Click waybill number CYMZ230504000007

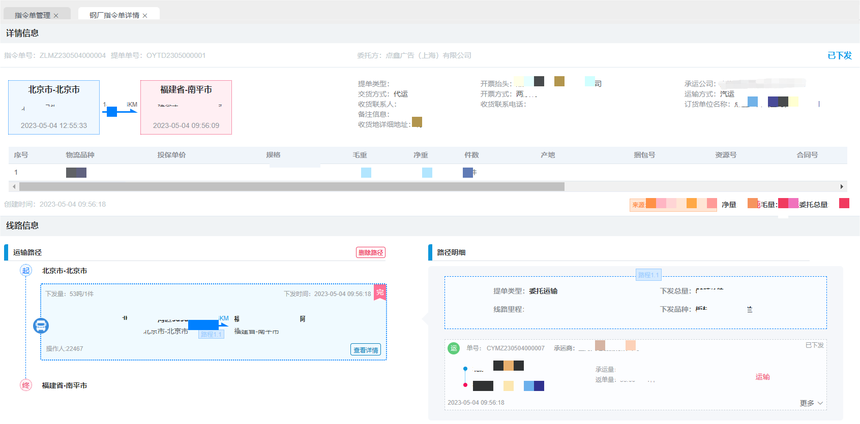tap(515, 348)
